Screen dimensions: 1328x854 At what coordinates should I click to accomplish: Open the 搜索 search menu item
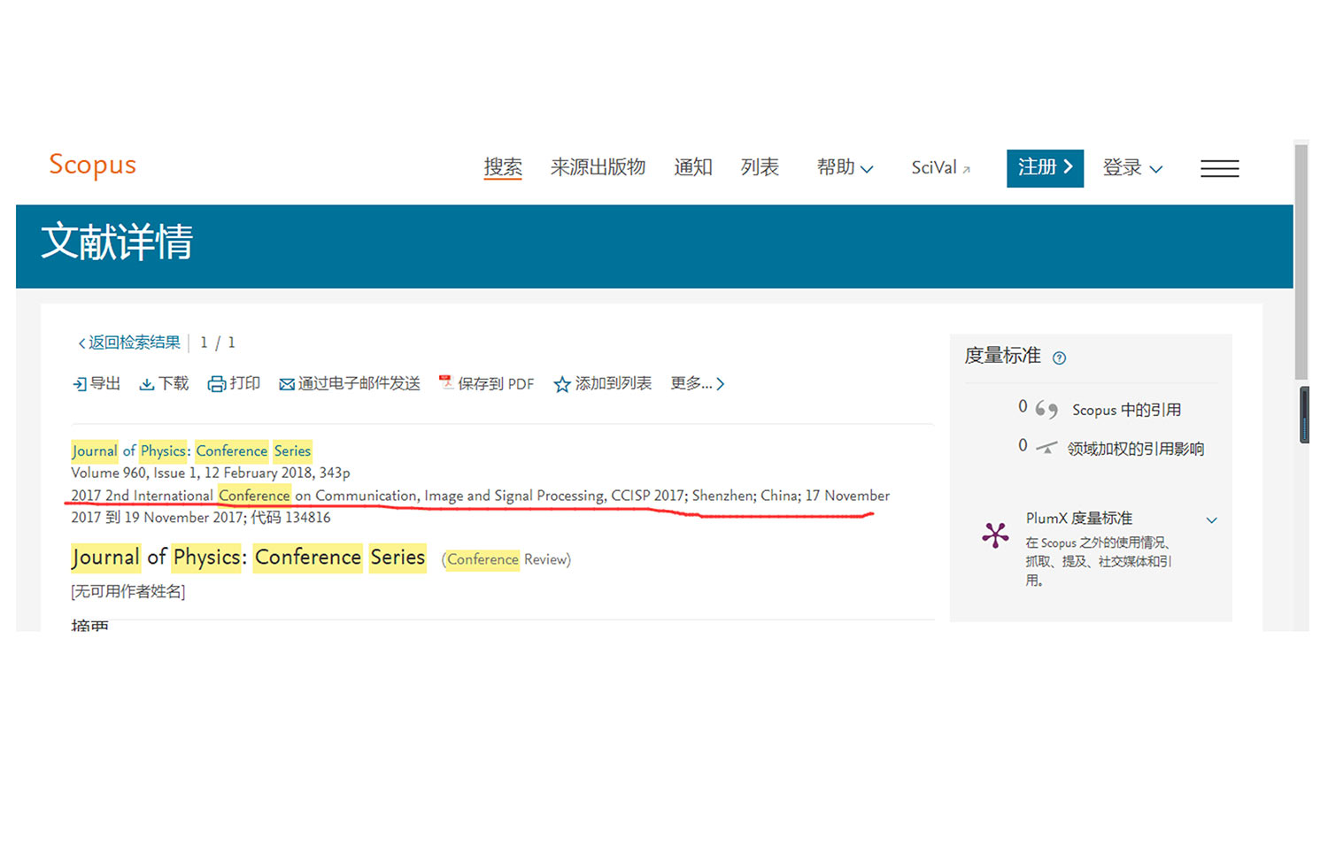(x=503, y=167)
